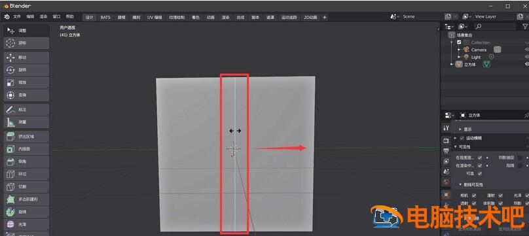529x236 pixels.
Task: Switch to the UV 编辑 workspace tab
Action: [155, 18]
